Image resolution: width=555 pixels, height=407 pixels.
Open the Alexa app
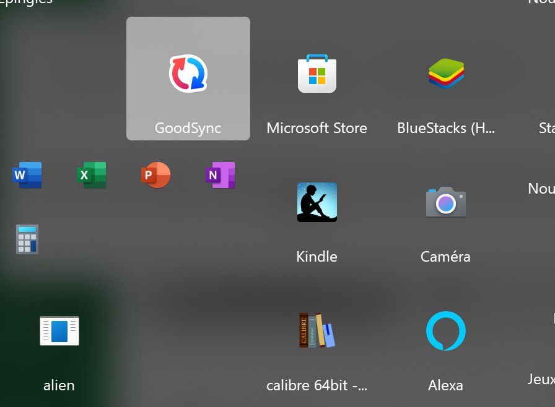[x=445, y=331]
